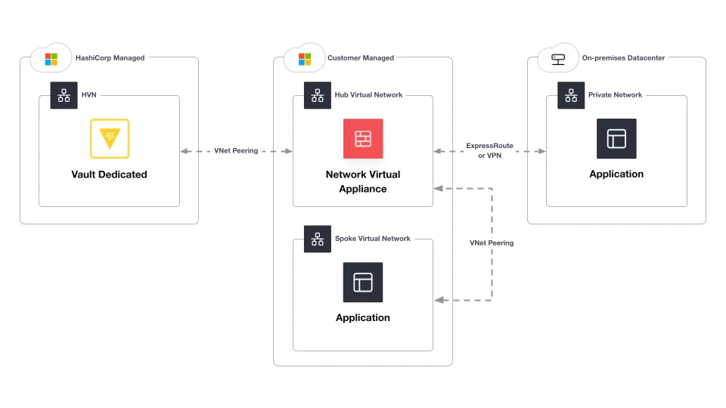Select the Hub Virtual Network icon
This screenshot has height=408, width=726.
tap(318, 95)
